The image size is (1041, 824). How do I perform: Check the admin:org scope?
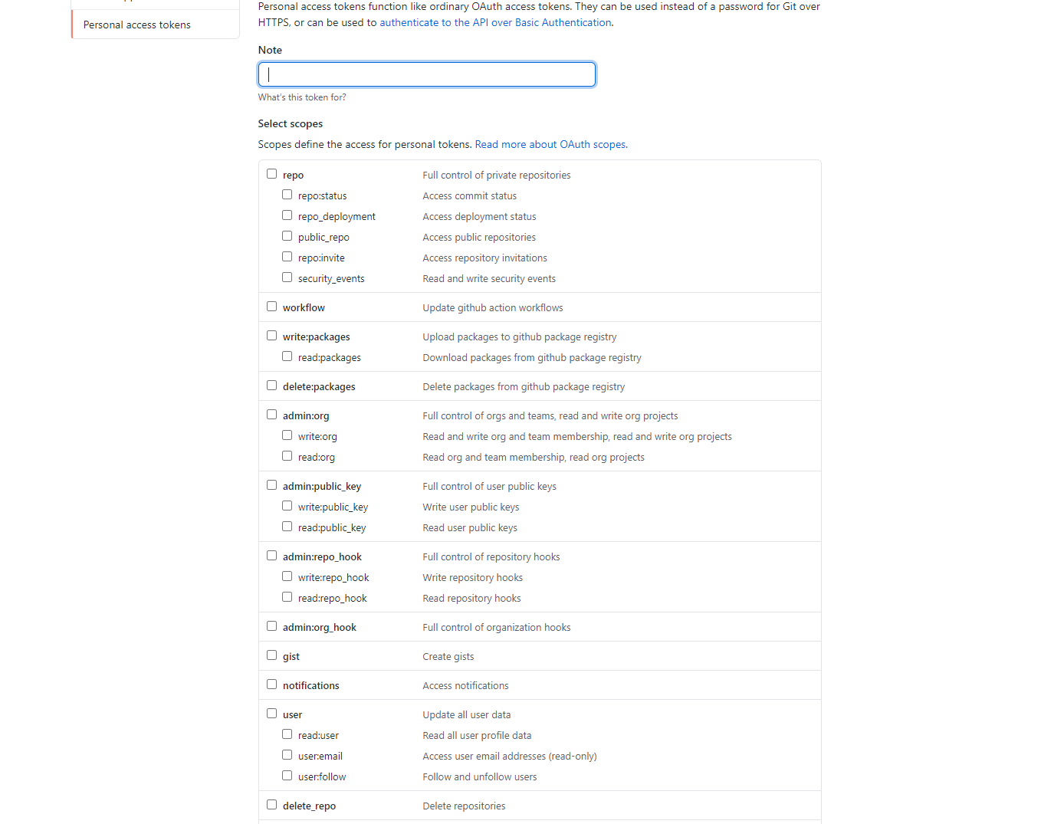click(x=271, y=414)
